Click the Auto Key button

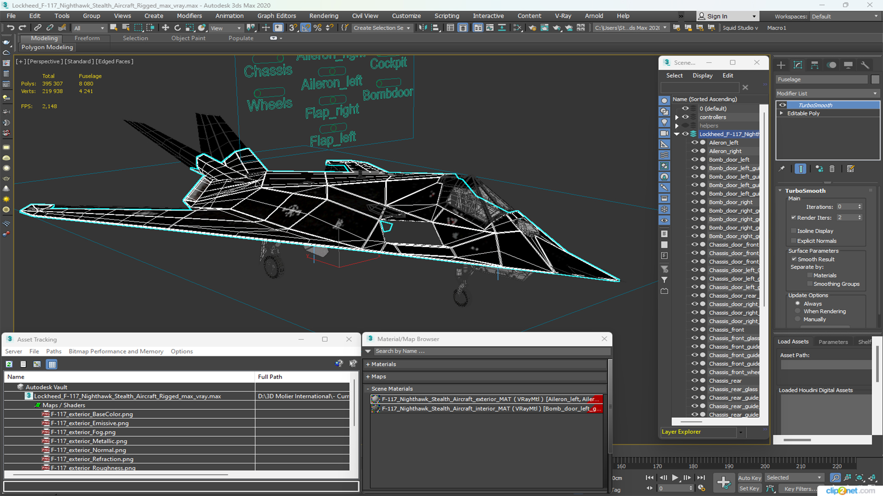[x=749, y=478]
